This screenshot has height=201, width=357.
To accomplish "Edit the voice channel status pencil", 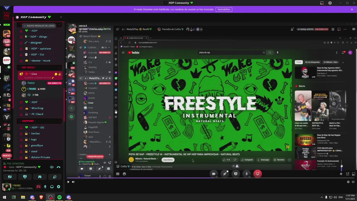I will click(53, 78).
